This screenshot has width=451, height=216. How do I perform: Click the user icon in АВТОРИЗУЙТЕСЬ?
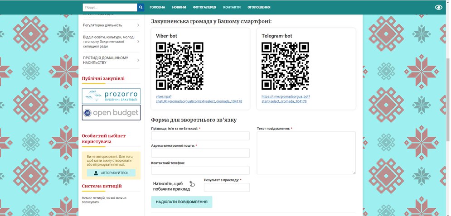96,173
